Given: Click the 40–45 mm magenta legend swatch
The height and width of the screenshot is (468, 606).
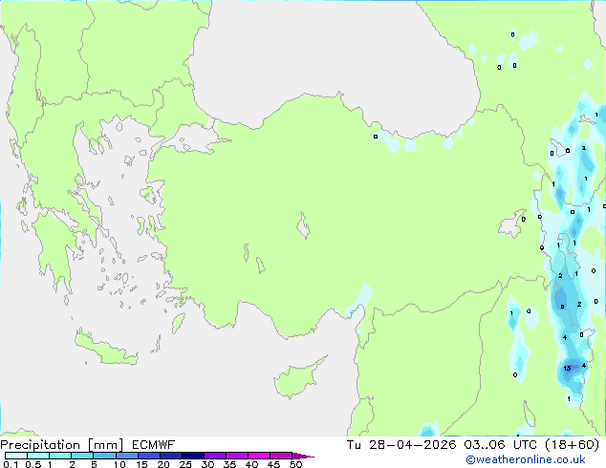Looking at the screenshot, I should (259, 456).
